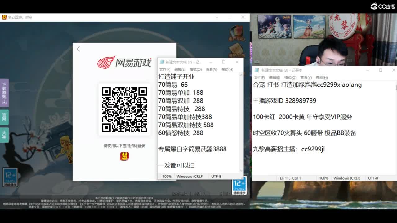
Task: Open 文件(F) menu in Notepad document (2)
Action: 165,69
